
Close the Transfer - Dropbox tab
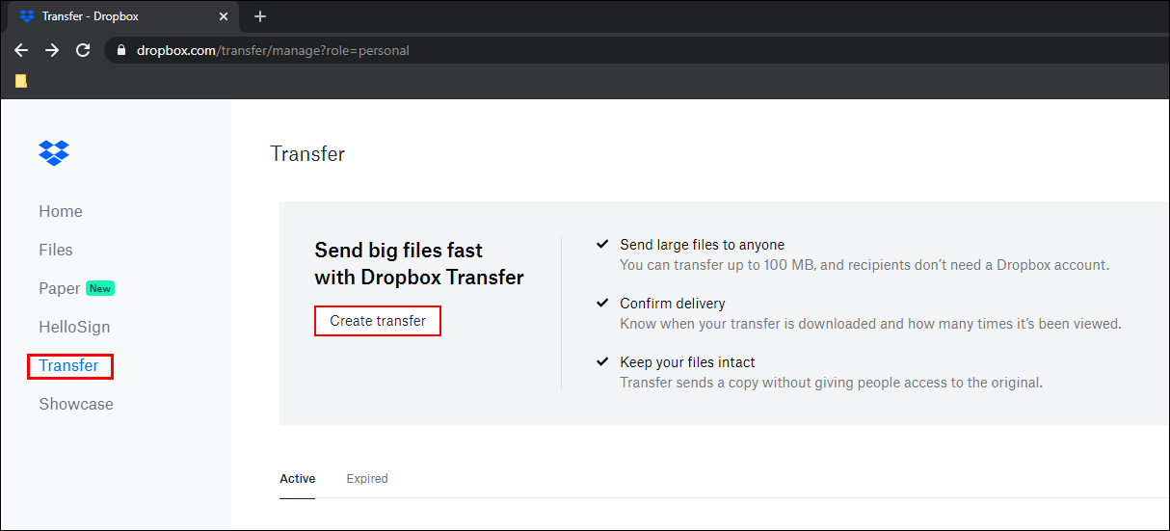pyautogui.click(x=225, y=16)
